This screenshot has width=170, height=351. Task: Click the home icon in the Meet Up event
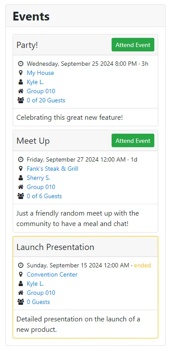tap(20, 187)
